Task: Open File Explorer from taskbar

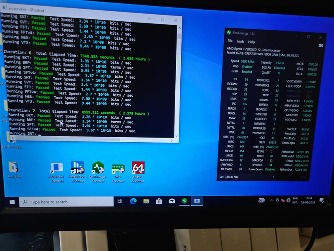Action: click(x=147, y=201)
